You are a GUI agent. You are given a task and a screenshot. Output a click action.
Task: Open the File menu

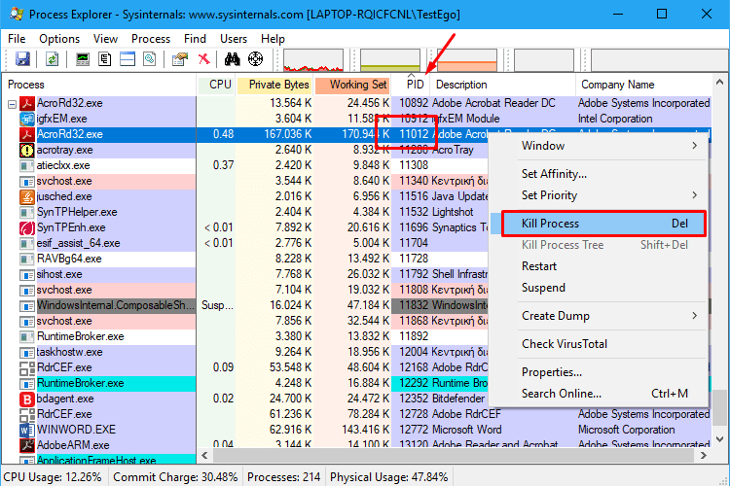[17, 39]
